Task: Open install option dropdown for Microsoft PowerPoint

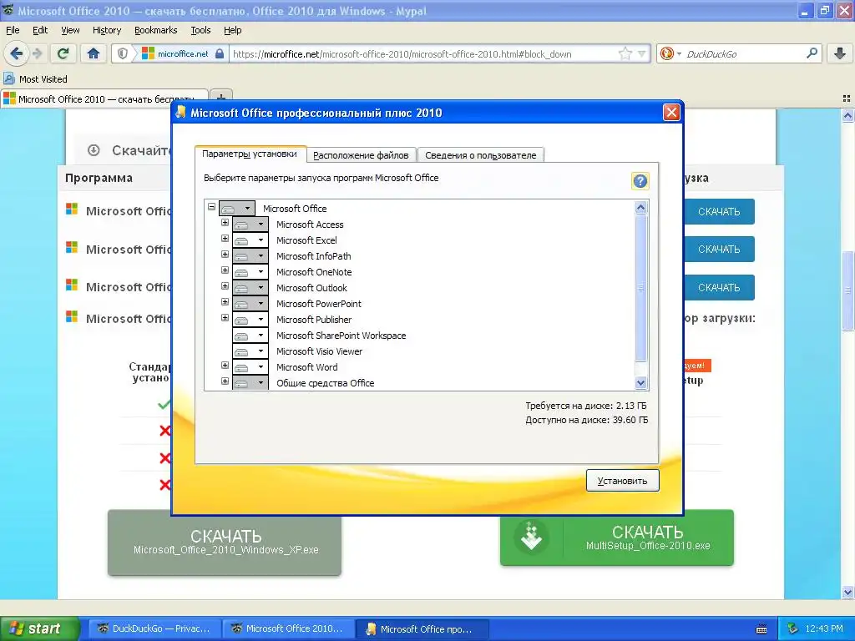Action: pos(250,304)
